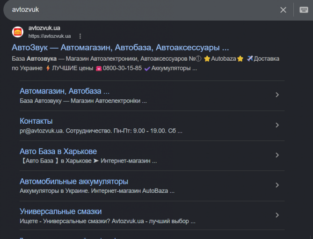Expand chevron next to Контакты sitelink
The width and height of the screenshot is (313, 239).
tap(277, 125)
